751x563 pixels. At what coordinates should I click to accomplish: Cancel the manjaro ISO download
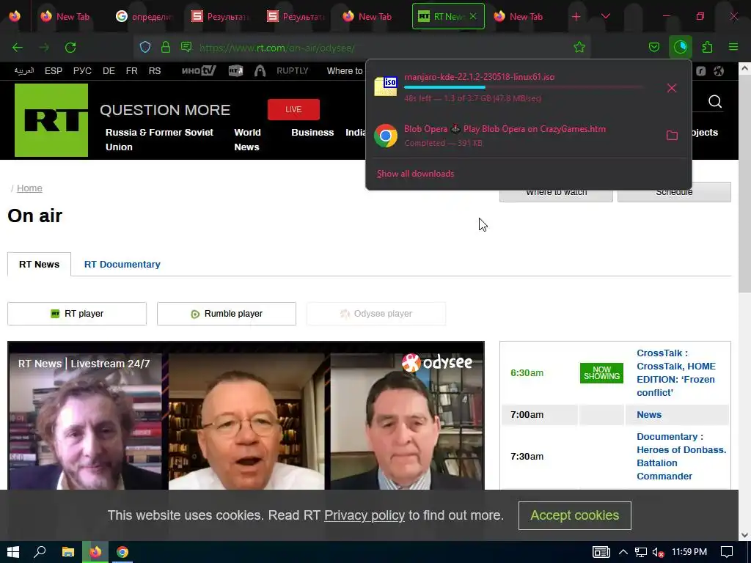(672, 88)
